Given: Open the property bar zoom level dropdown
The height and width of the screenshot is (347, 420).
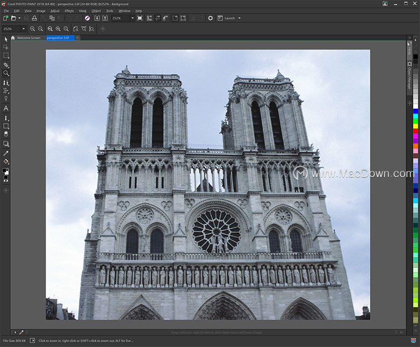Looking at the screenshot, I should pyautogui.click(x=24, y=29).
